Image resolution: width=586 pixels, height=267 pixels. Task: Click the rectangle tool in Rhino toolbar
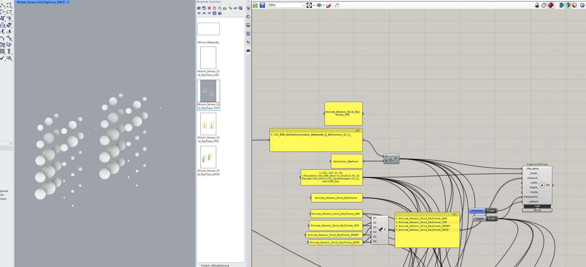coord(9,12)
